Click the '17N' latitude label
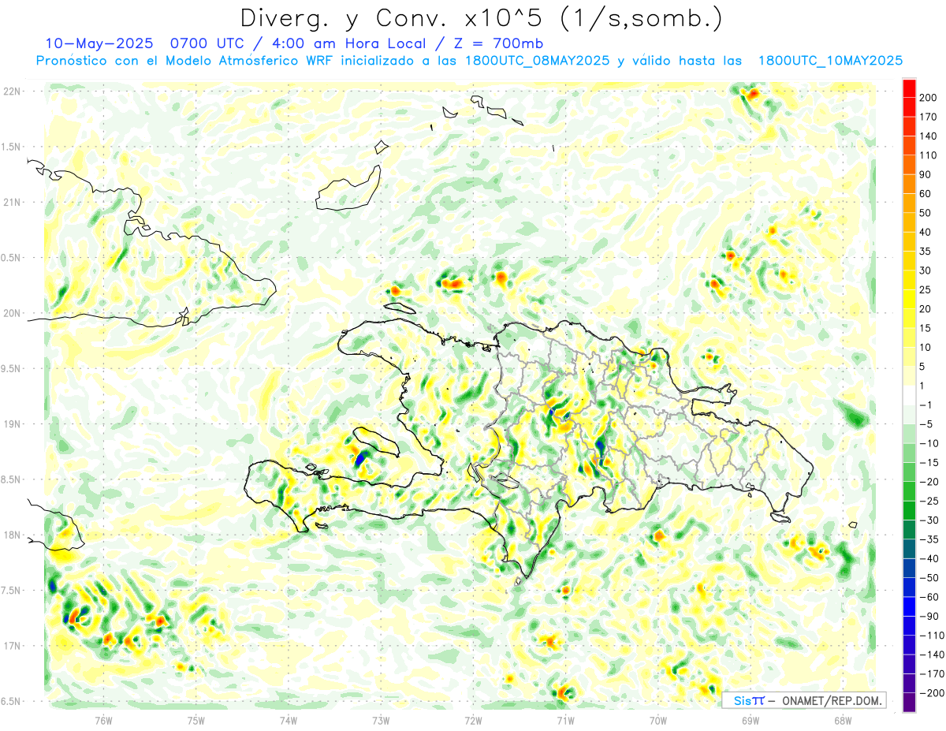Viewport: 946px width, 731px height. [x=11, y=646]
